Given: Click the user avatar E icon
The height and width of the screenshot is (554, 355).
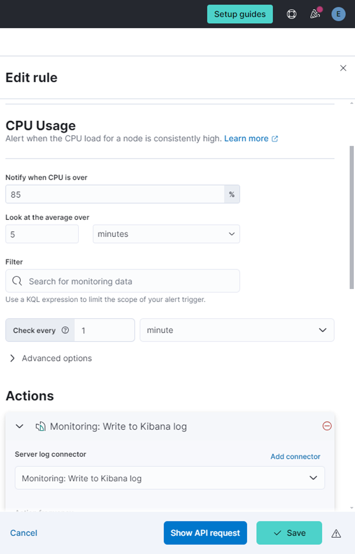Looking at the screenshot, I should pos(338,14).
